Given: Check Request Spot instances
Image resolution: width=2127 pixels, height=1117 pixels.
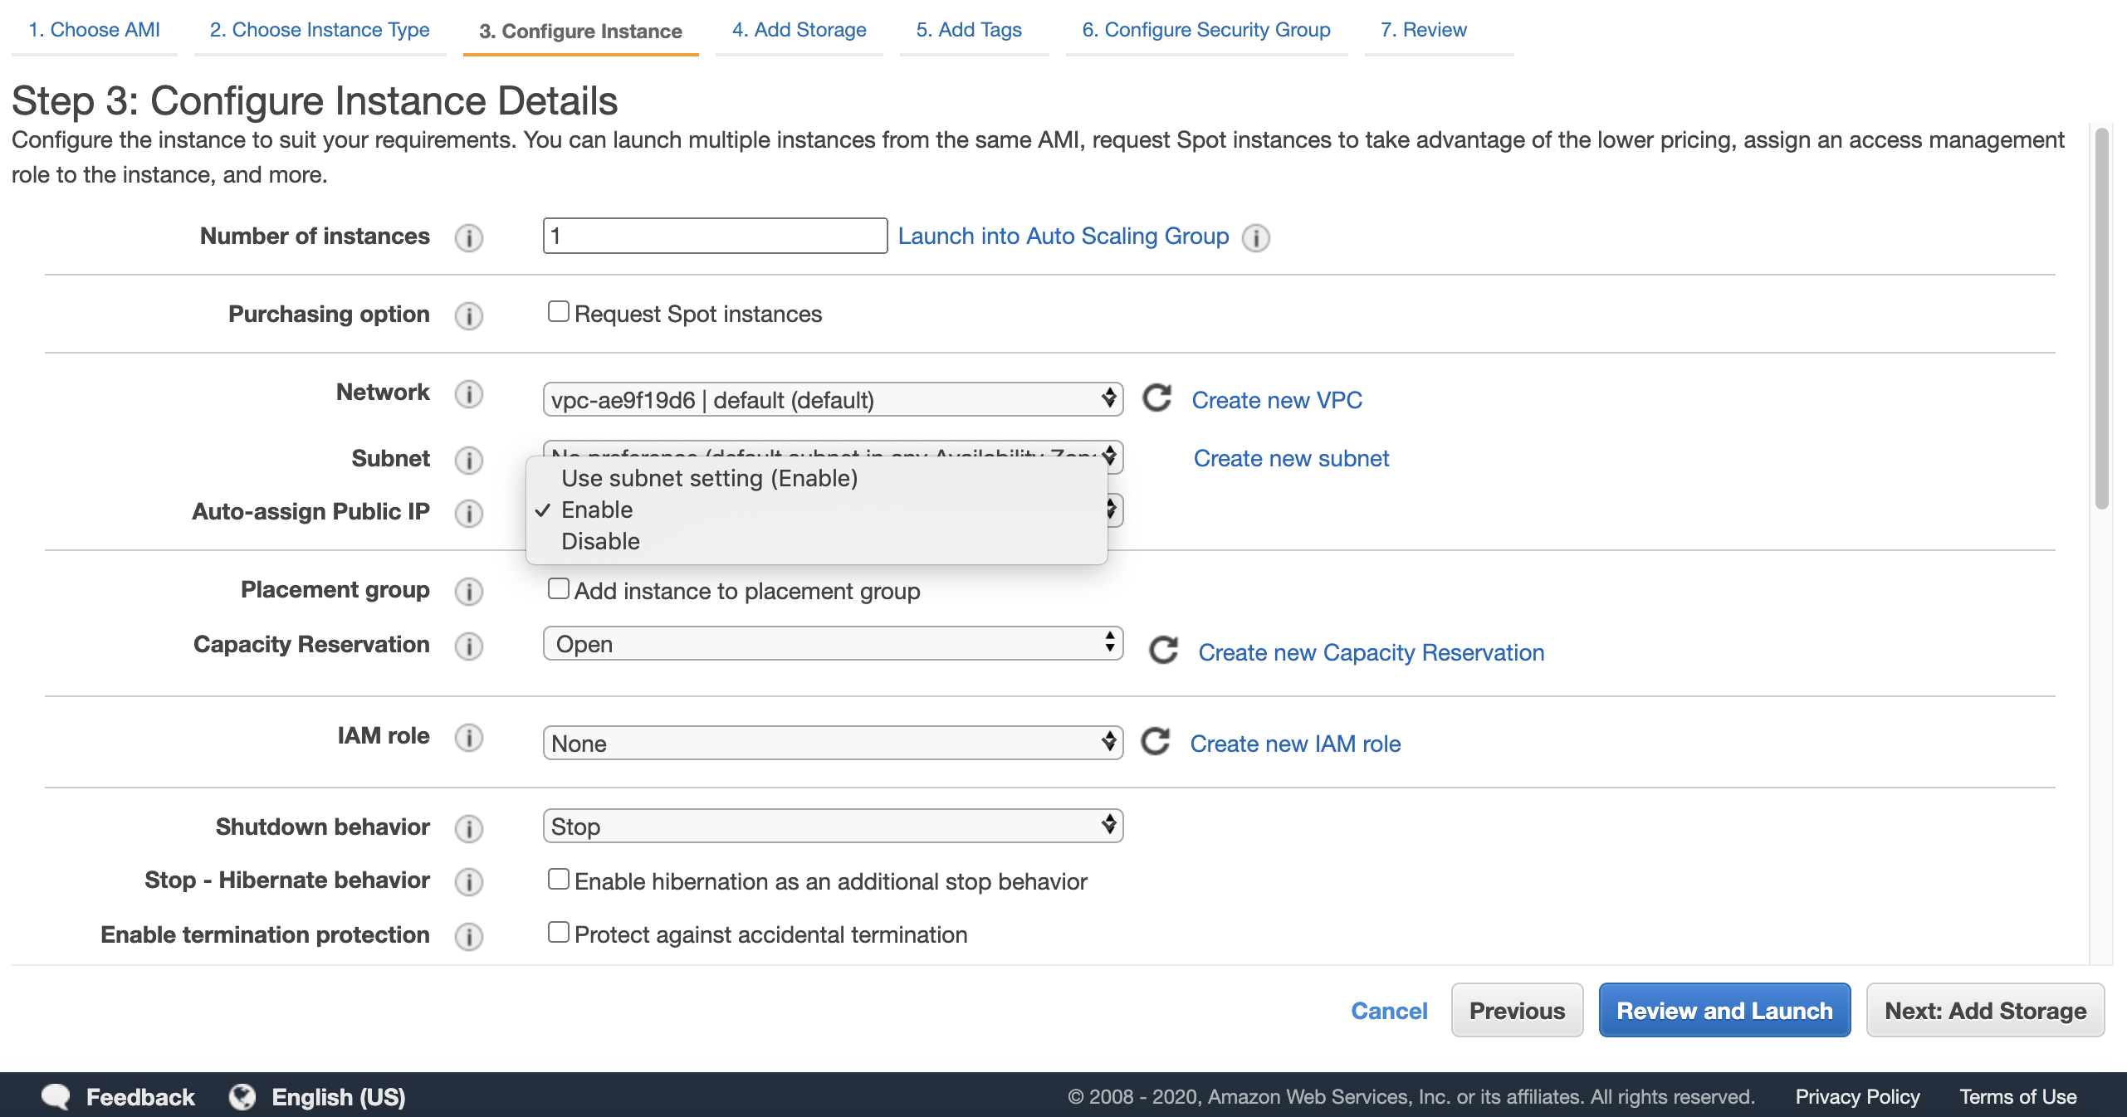Looking at the screenshot, I should 558,311.
